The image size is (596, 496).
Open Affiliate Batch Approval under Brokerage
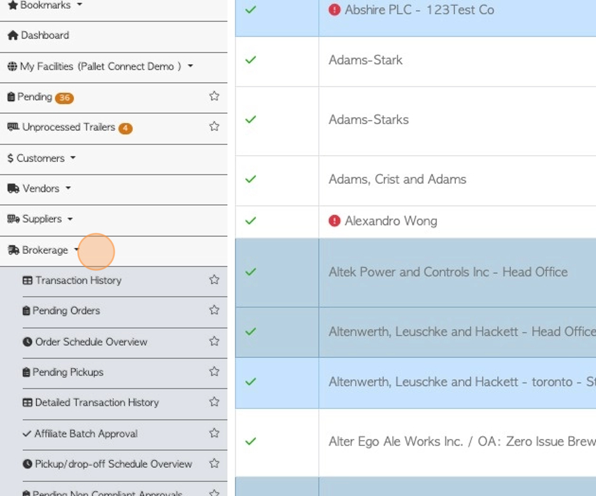tap(86, 434)
